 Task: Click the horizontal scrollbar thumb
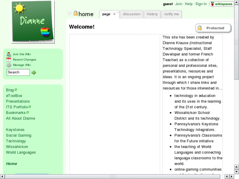[112, 177]
